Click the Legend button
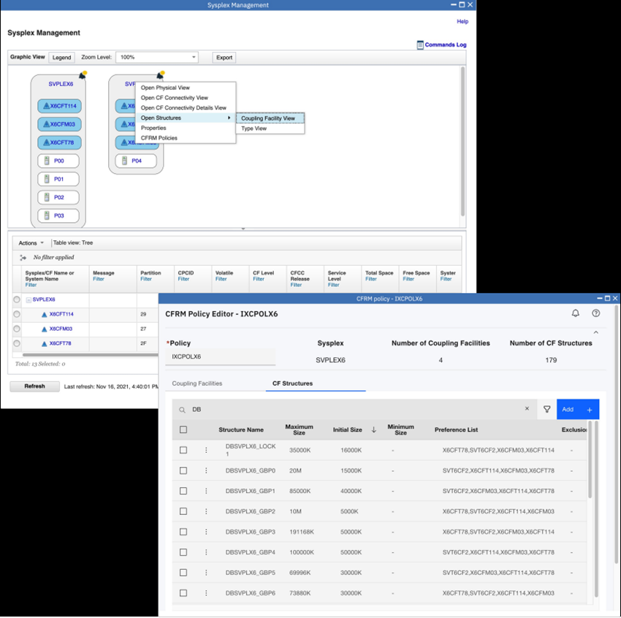This screenshot has height=618, width=621. pyautogui.click(x=62, y=58)
